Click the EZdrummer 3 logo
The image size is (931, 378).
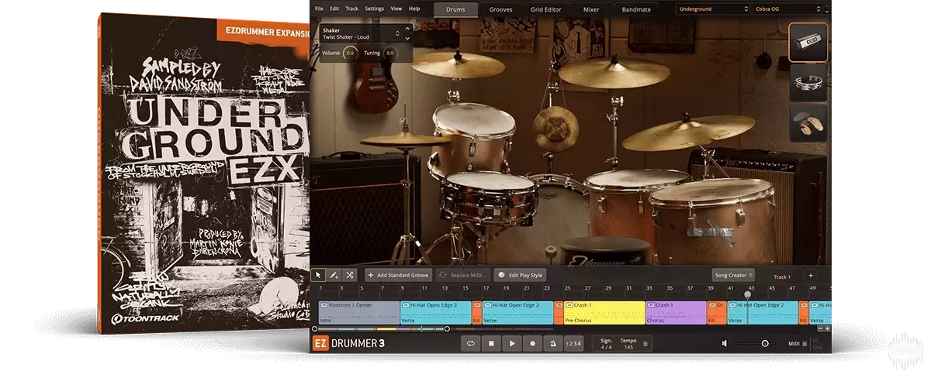[348, 343]
